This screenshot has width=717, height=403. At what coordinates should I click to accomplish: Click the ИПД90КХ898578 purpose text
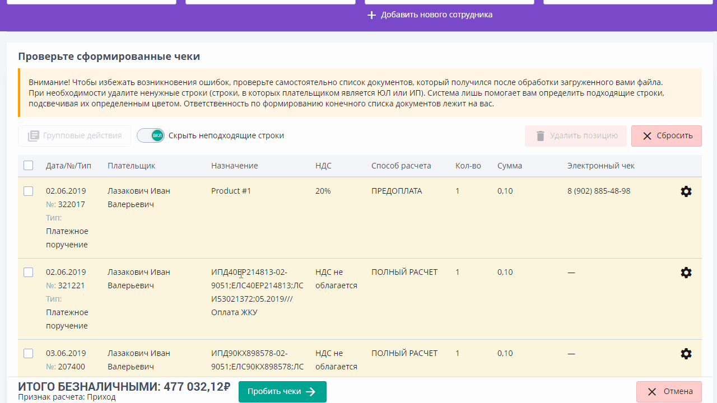pos(257,360)
